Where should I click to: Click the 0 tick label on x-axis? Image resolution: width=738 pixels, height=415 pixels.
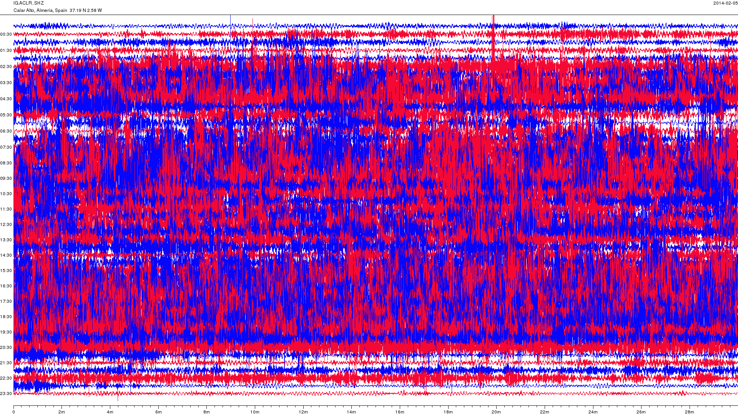pyautogui.click(x=13, y=412)
